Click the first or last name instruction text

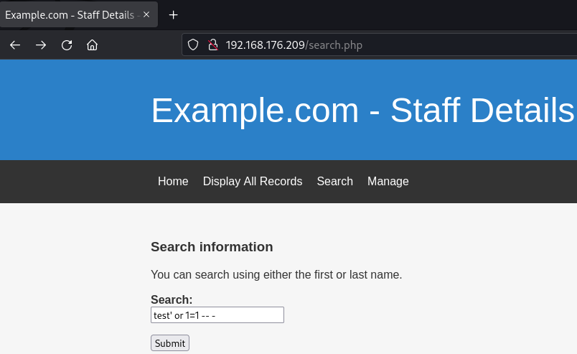click(x=276, y=274)
